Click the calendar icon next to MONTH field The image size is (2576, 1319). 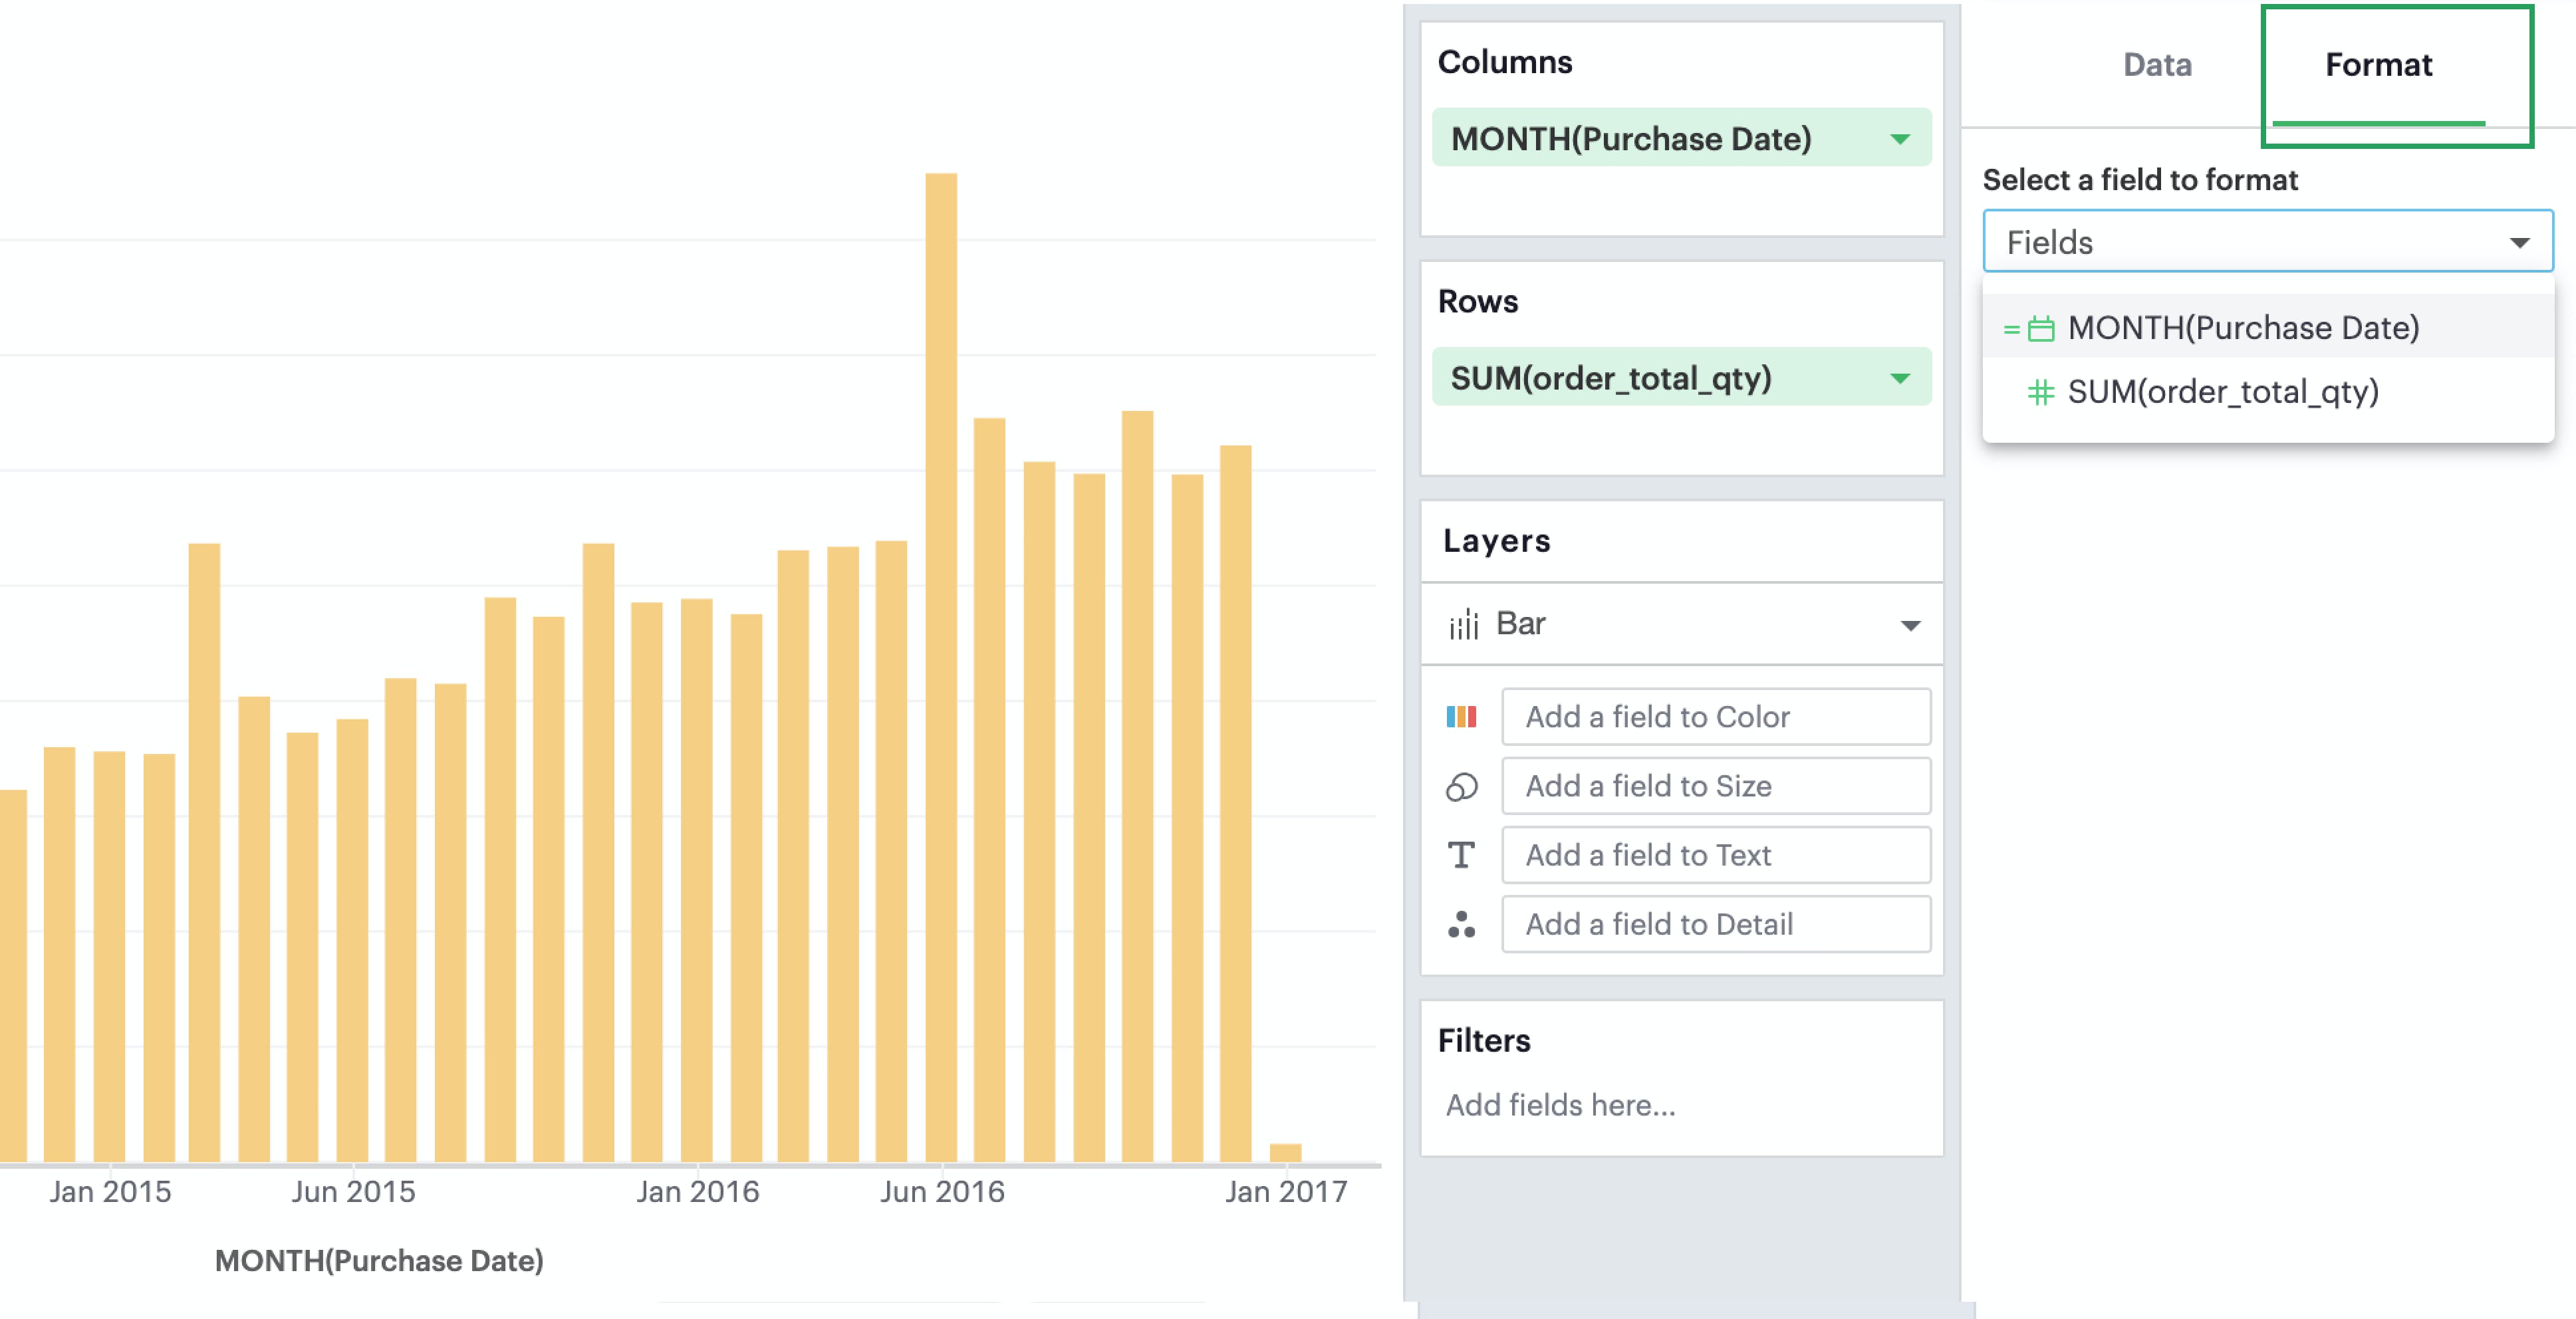tap(2041, 326)
